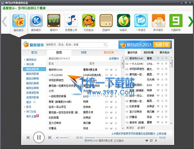
Task: Open the 百度随心听 blue note icon
Action: [71, 21]
